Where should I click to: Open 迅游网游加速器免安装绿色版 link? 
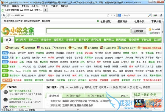click(x=78, y=105)
